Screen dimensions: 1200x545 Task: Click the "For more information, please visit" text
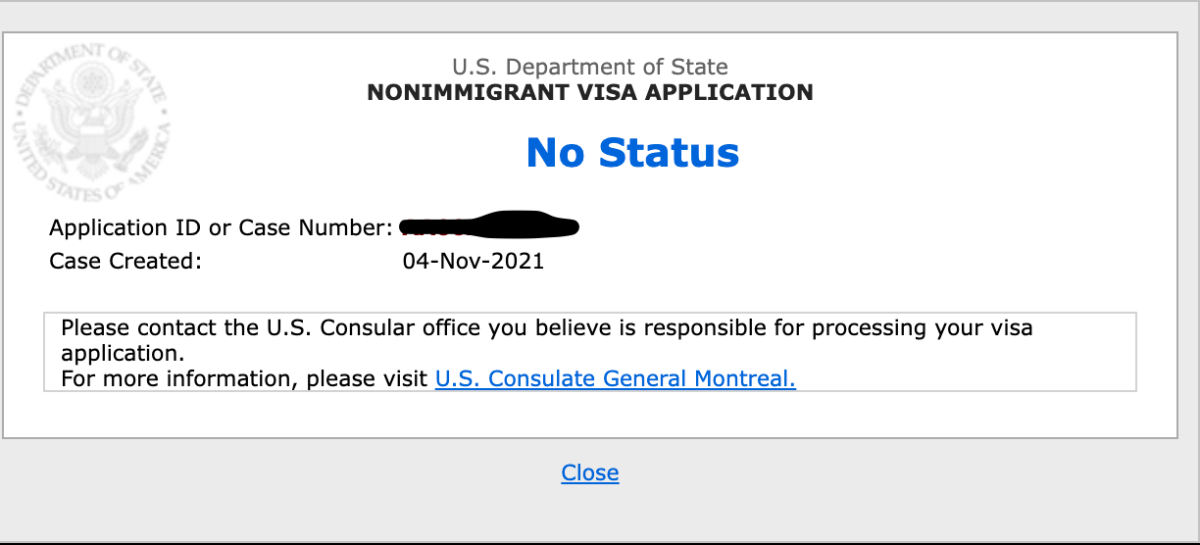click(x=244, y=378)
